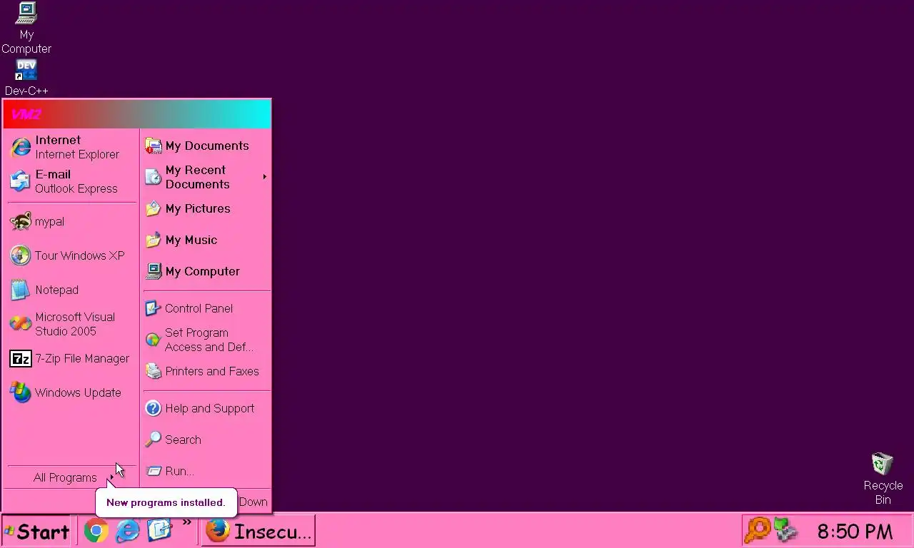
Task: Open 7-Zip File Manager icon
Action: [x=21, y=358]
